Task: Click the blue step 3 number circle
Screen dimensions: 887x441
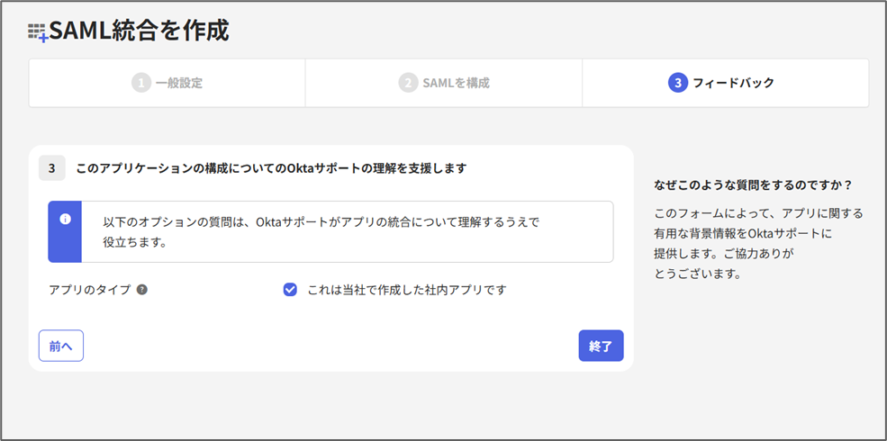Action: coord(677,83)
